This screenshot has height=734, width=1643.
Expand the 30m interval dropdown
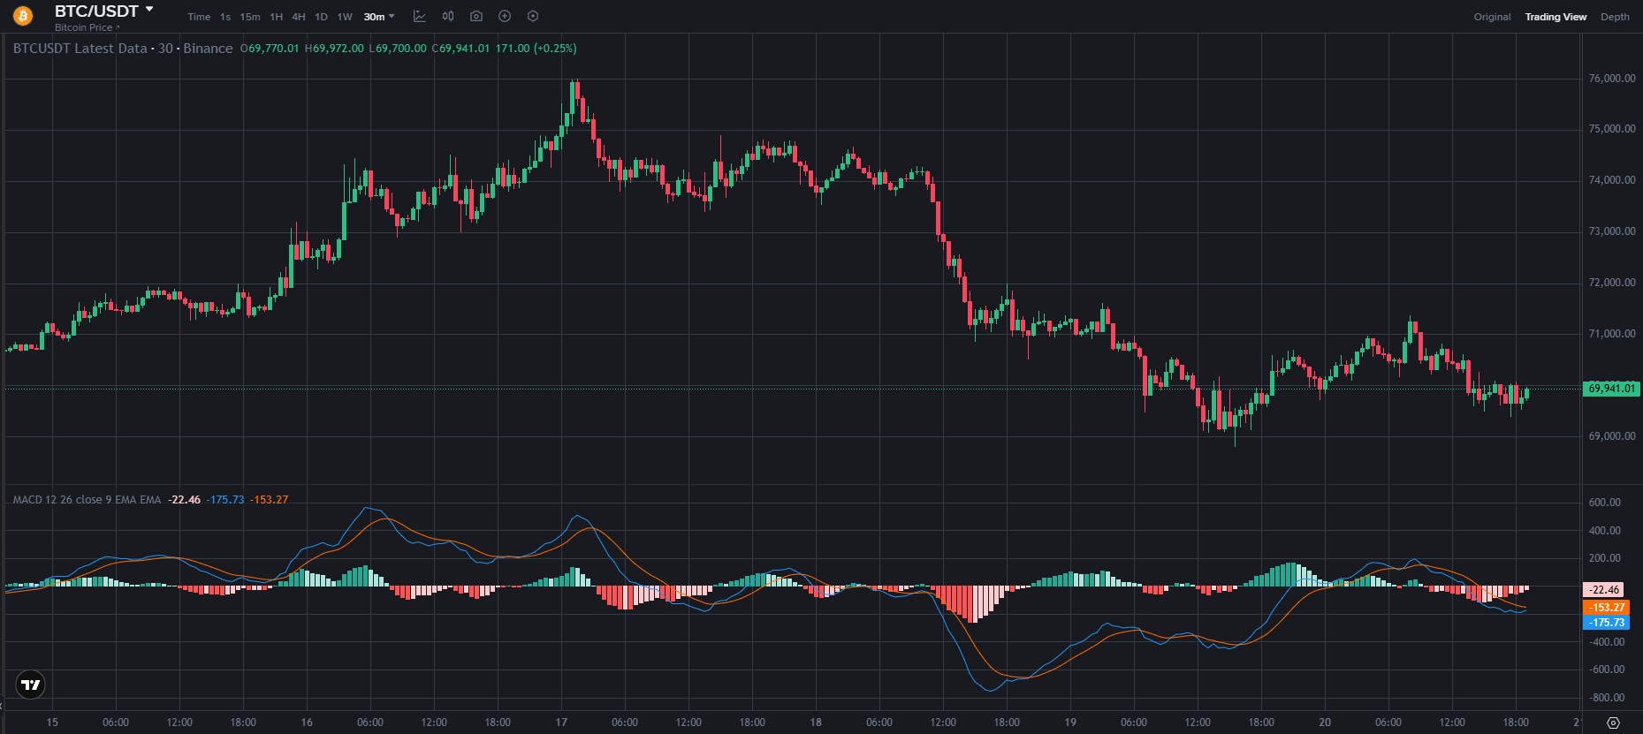(x=379, y=17)
